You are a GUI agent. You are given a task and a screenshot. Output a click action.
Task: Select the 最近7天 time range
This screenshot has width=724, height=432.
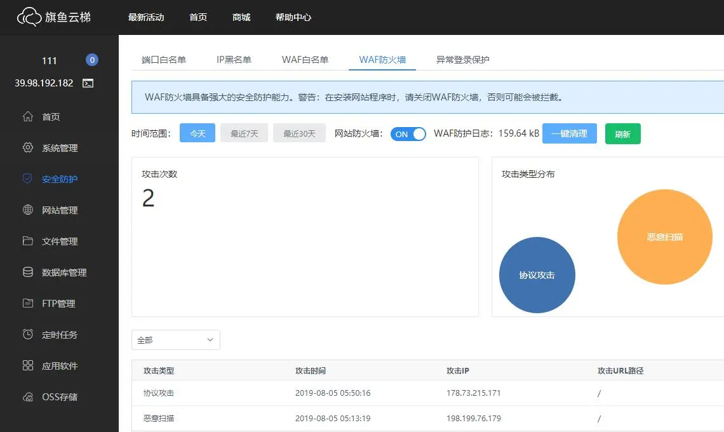(245, 133)
